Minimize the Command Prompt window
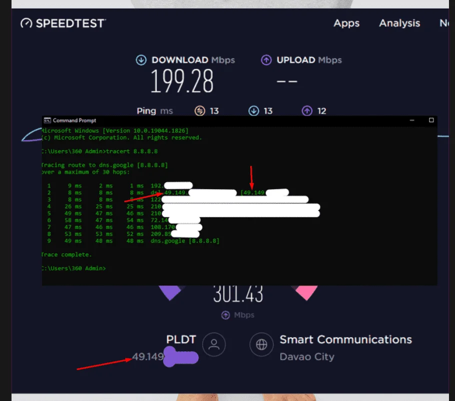 click(412, 120)
